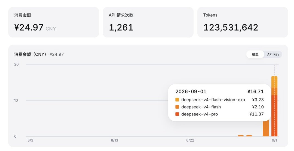Click the Tokens card title
Viewport: 294px width, 151px height.
pyautogui.click(x=210, y=15)
